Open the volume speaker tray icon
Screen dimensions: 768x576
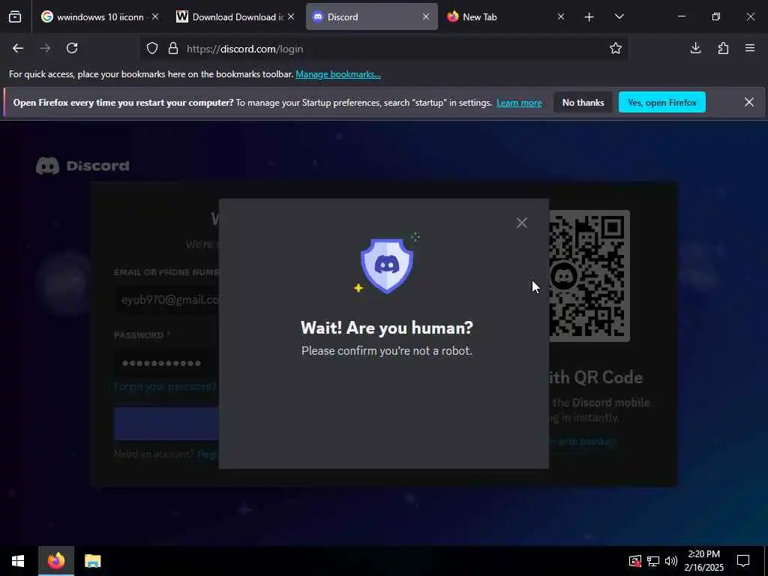pos(671,561)
